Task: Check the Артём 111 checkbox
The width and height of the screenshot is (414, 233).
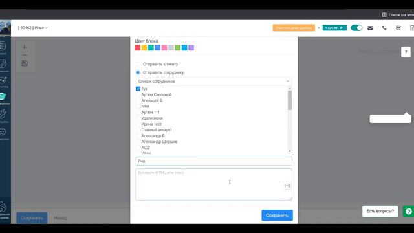Action: tap(138, 112)
